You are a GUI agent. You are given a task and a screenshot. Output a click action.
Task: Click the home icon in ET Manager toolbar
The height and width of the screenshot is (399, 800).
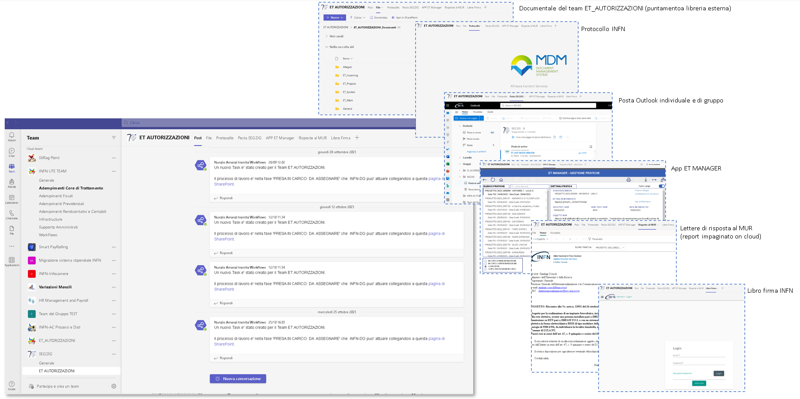[x=501, y=179]
